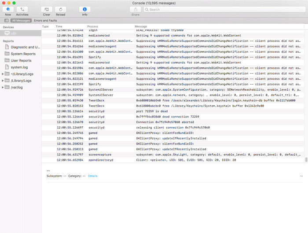Expand the ~/Library/Logs folder
This screenshot has height=233, width=308.
pyautogui.click(x=3, y=74)
